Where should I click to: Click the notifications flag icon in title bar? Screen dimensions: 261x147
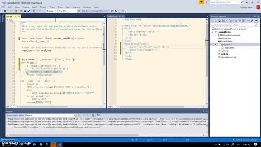[x=201, y=2]
